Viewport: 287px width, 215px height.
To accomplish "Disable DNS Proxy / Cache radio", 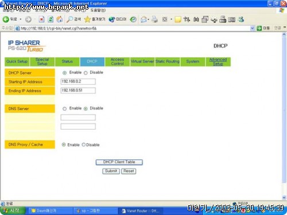I will [x=84, y=144].
